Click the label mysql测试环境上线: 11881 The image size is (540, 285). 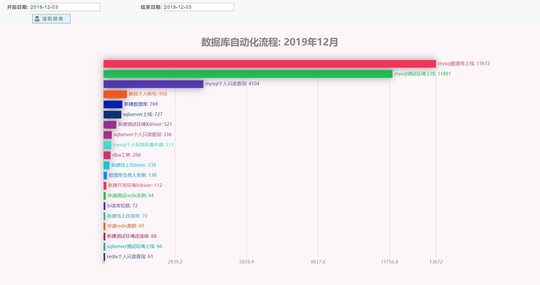423,74
